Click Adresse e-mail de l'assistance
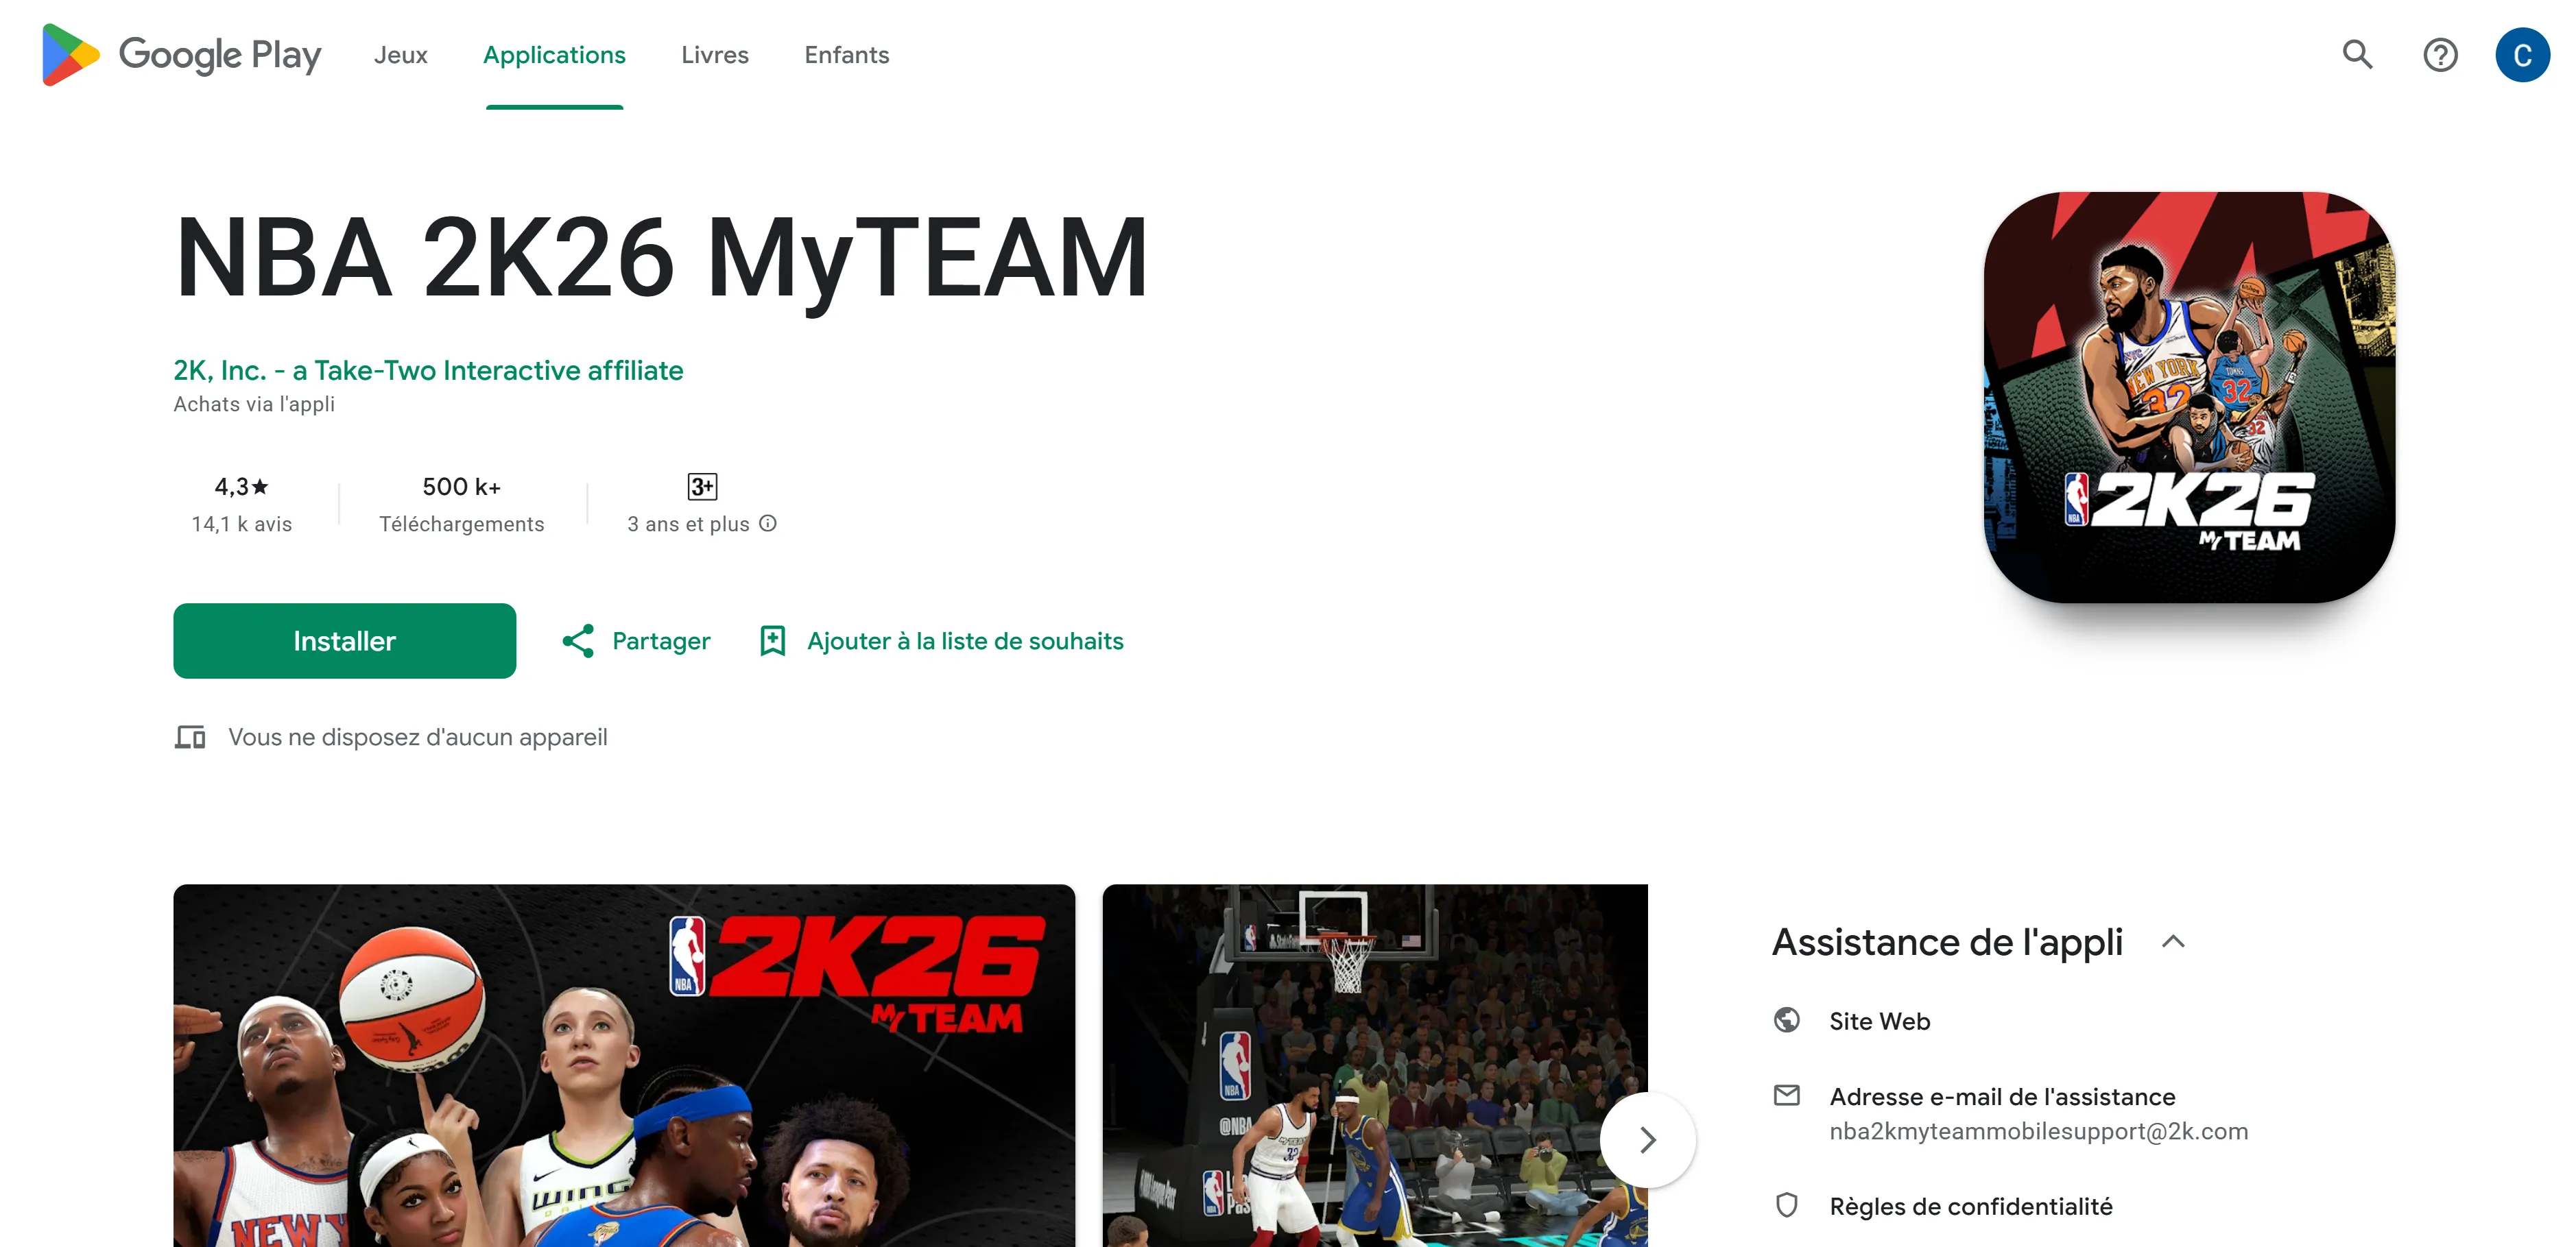2576x1247 pixels. pyautogui.click(x=2002, y=1096)
